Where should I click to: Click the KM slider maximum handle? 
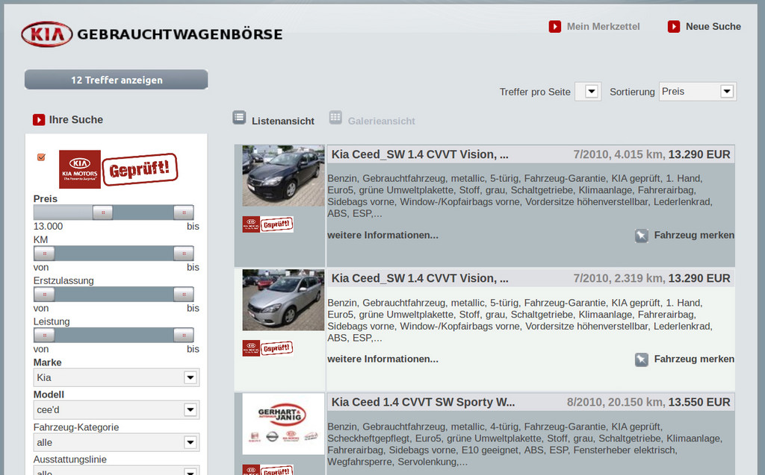click(184, 254)
